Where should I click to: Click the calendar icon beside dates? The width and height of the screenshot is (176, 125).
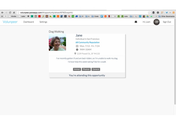click(x=77, y=46)
